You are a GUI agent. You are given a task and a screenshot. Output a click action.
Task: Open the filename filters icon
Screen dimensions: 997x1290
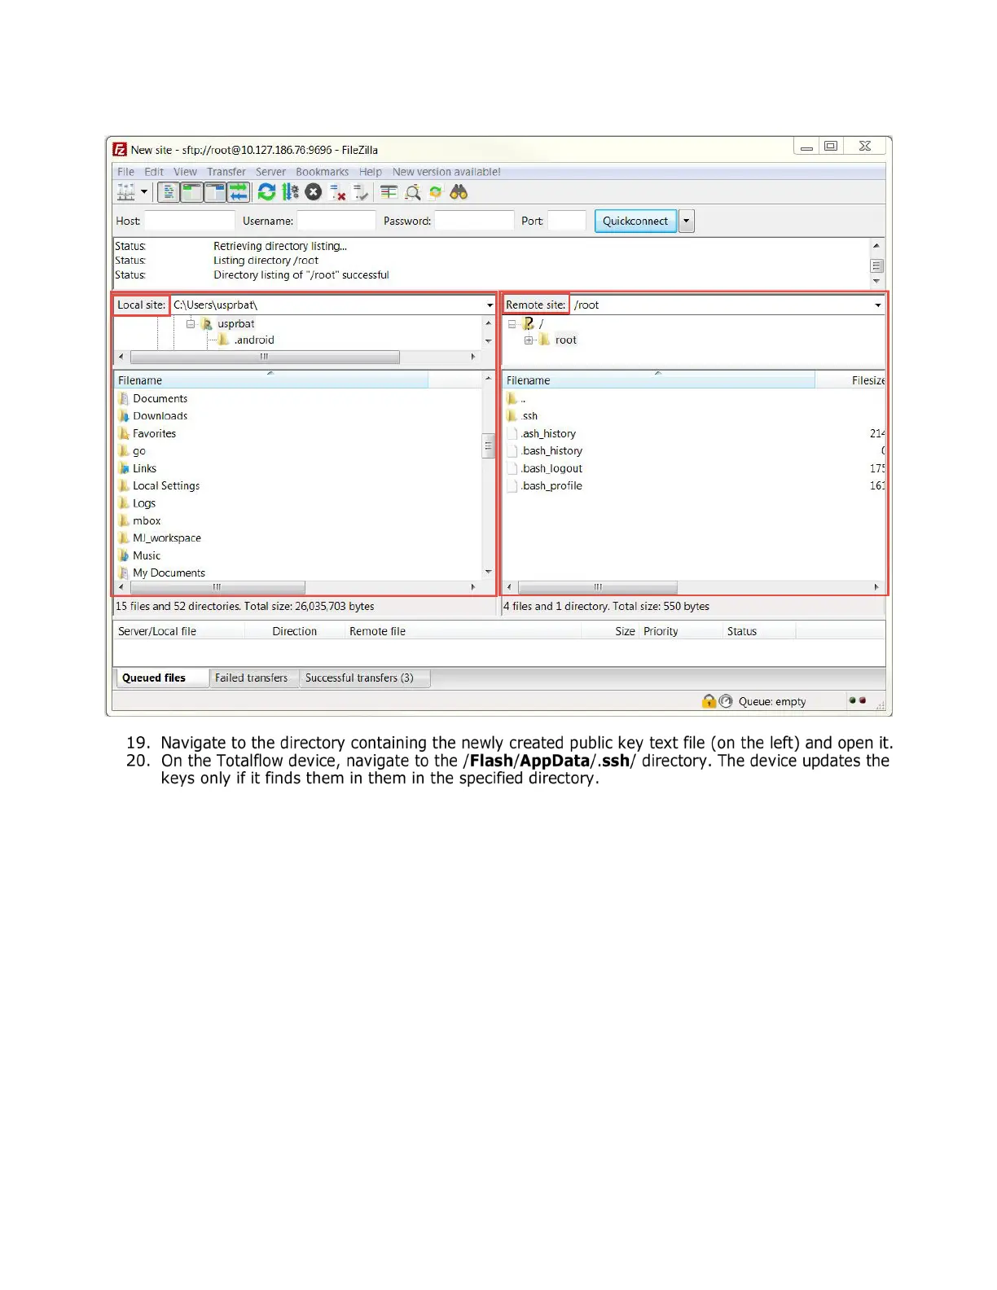pos(389,192)
